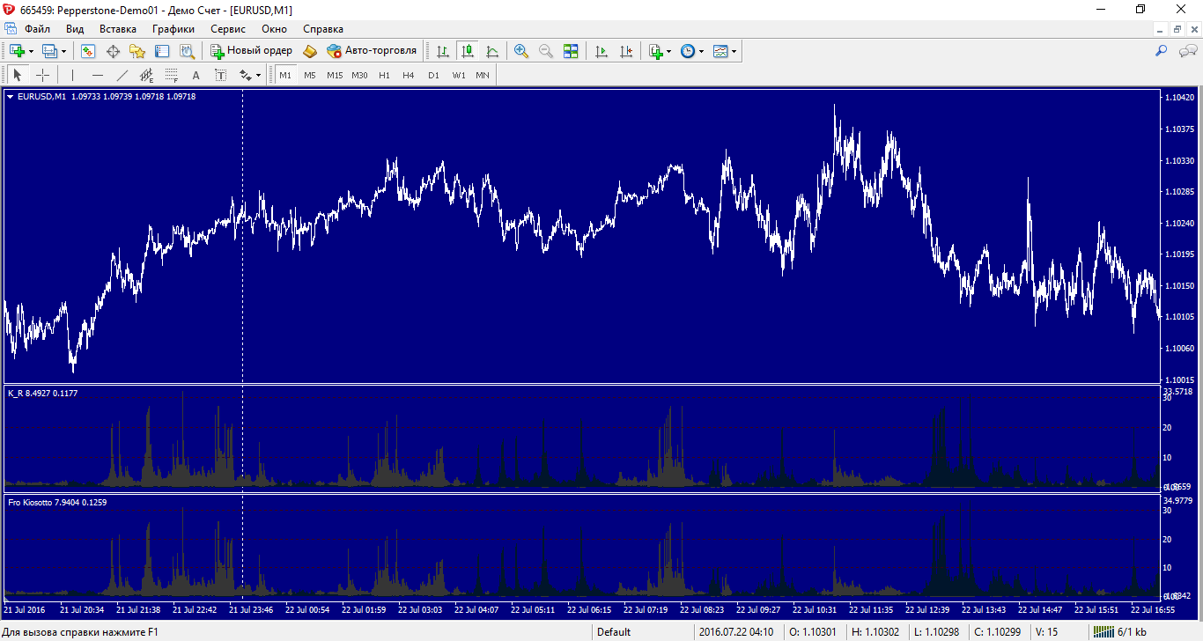This screenshot has height=641, width=1203.
Task: Switch timeframe to M30
Action: pos(359,75)
